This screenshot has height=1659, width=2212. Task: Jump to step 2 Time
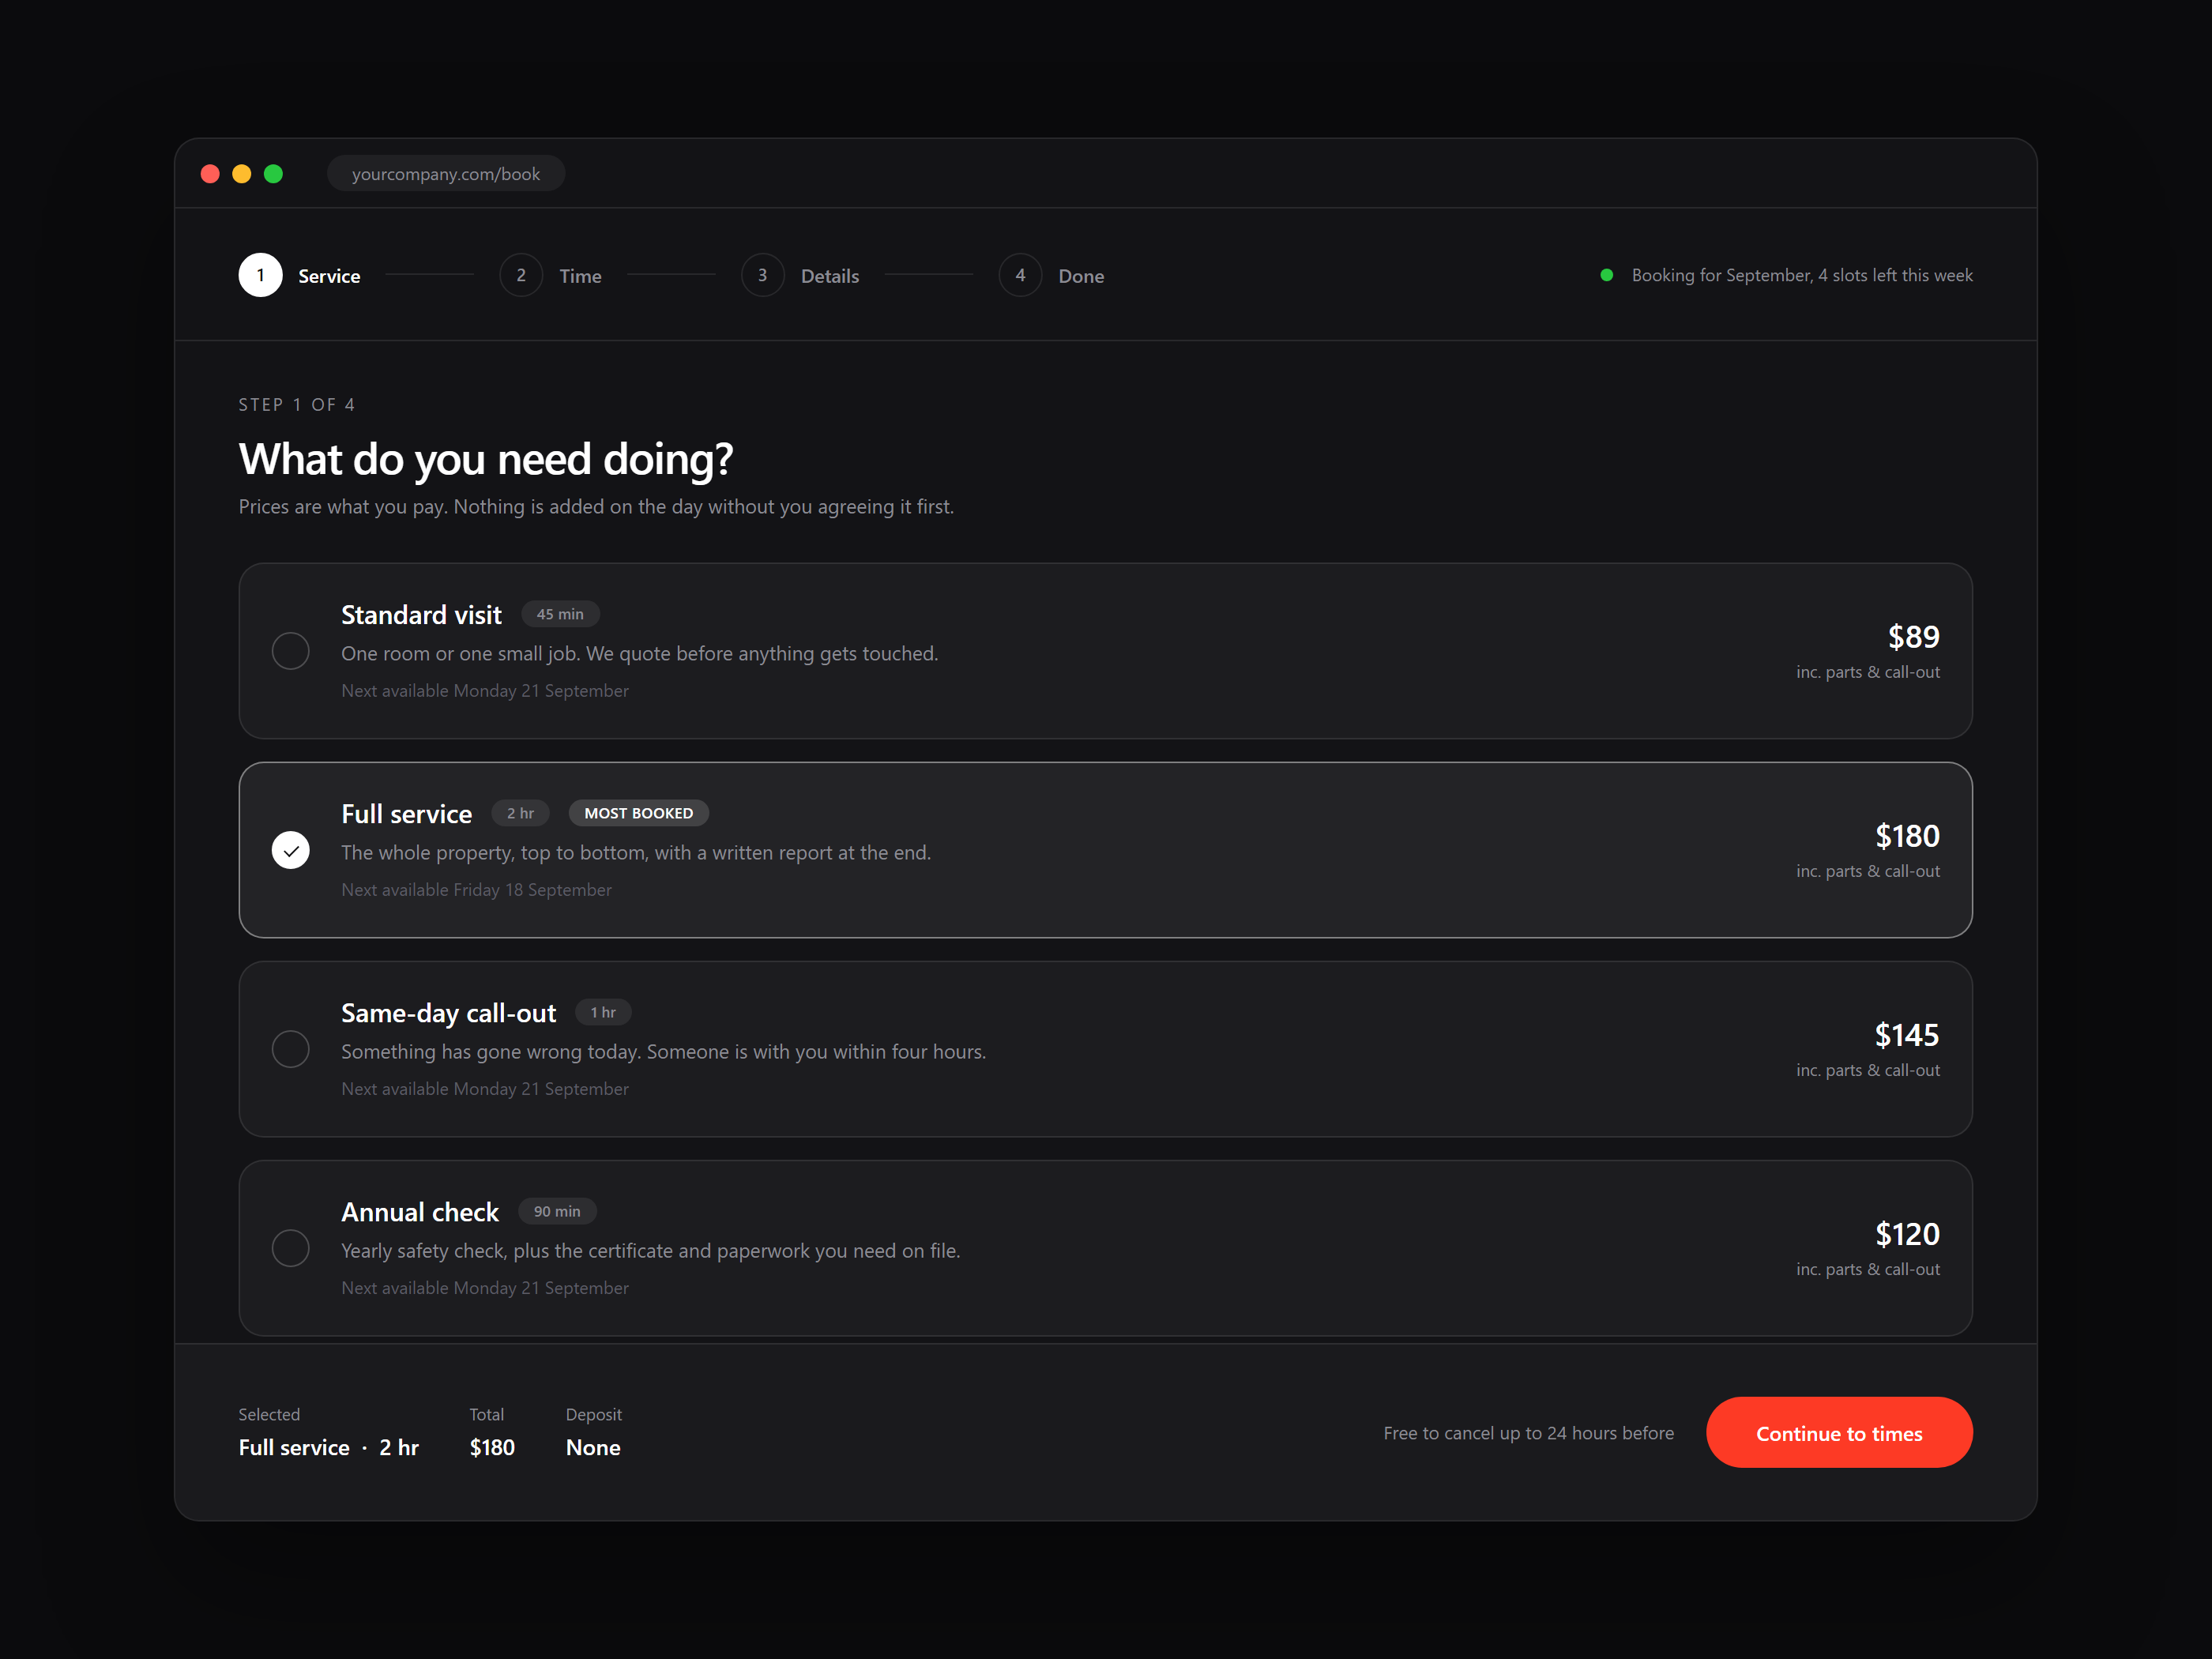pyautogui.click(x=550, y=275)
